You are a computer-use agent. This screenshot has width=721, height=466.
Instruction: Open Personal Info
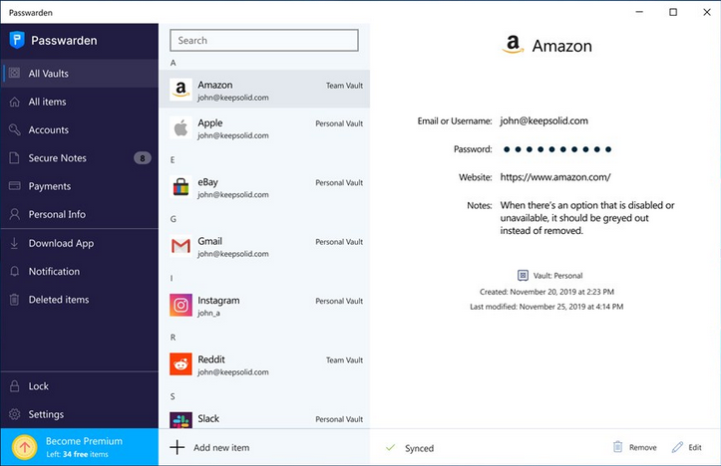(80, 214)
